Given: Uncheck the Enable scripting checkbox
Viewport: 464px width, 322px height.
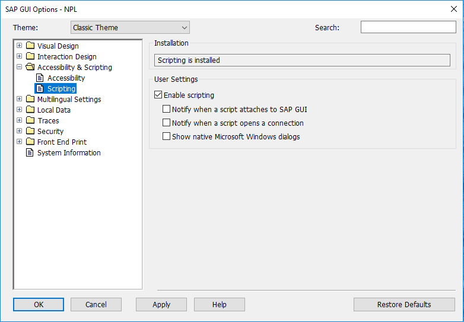Looking at the screenshot, I should [x=158, y=95].
